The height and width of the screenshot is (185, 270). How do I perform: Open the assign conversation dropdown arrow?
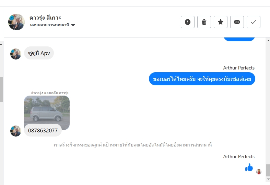(73, 25)
